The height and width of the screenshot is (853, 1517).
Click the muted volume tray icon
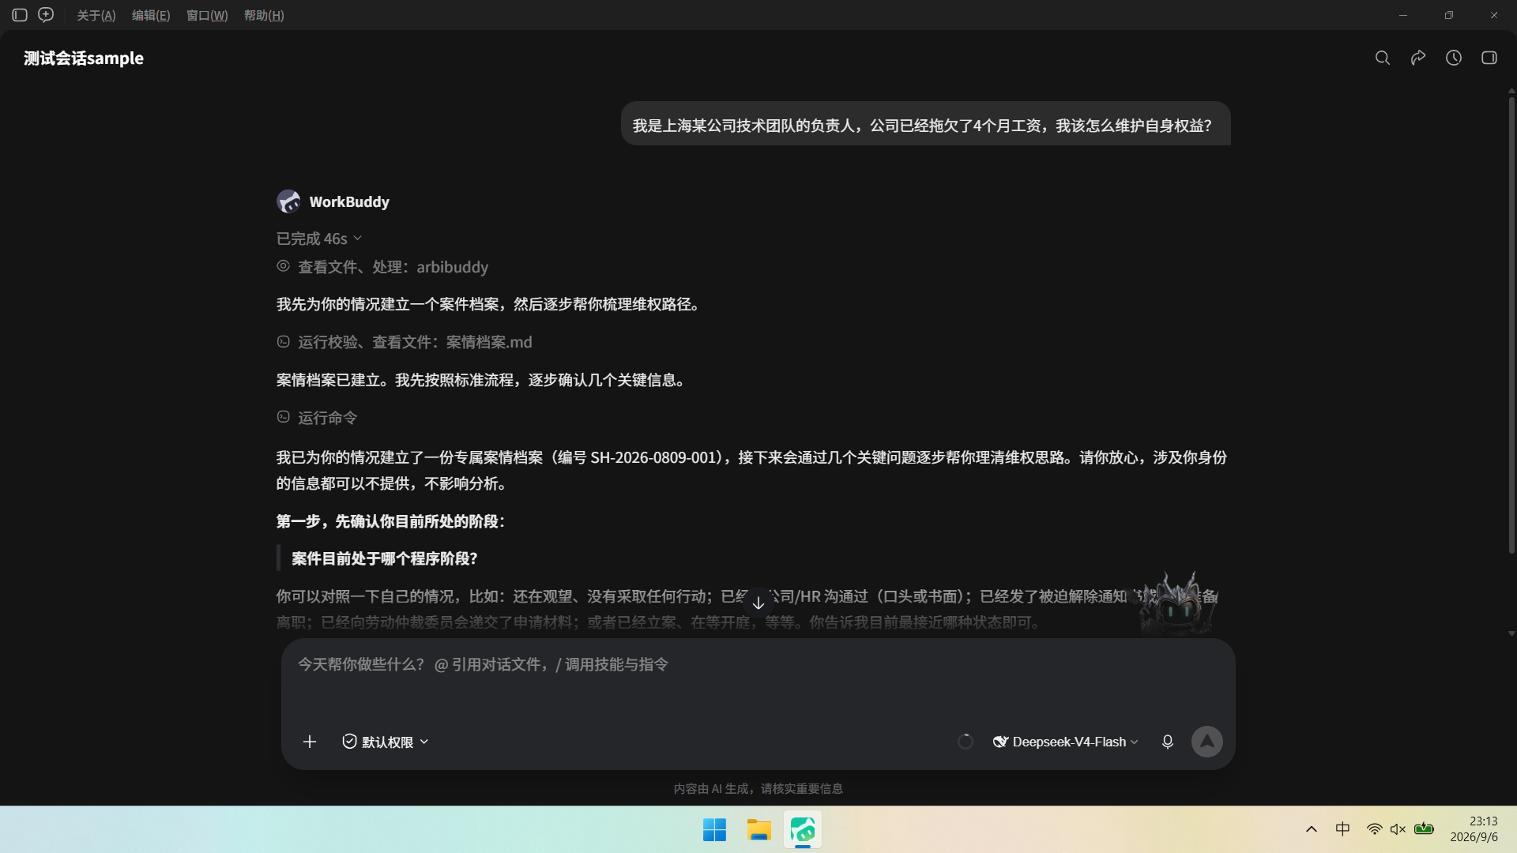[1398, 829]
